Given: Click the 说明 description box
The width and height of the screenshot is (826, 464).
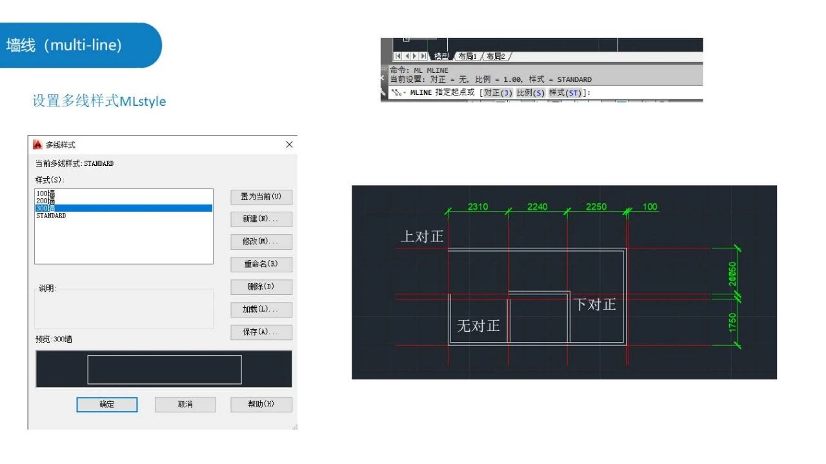Looking at the screenshot, I should pyautogui.click(x=124, y=309).
